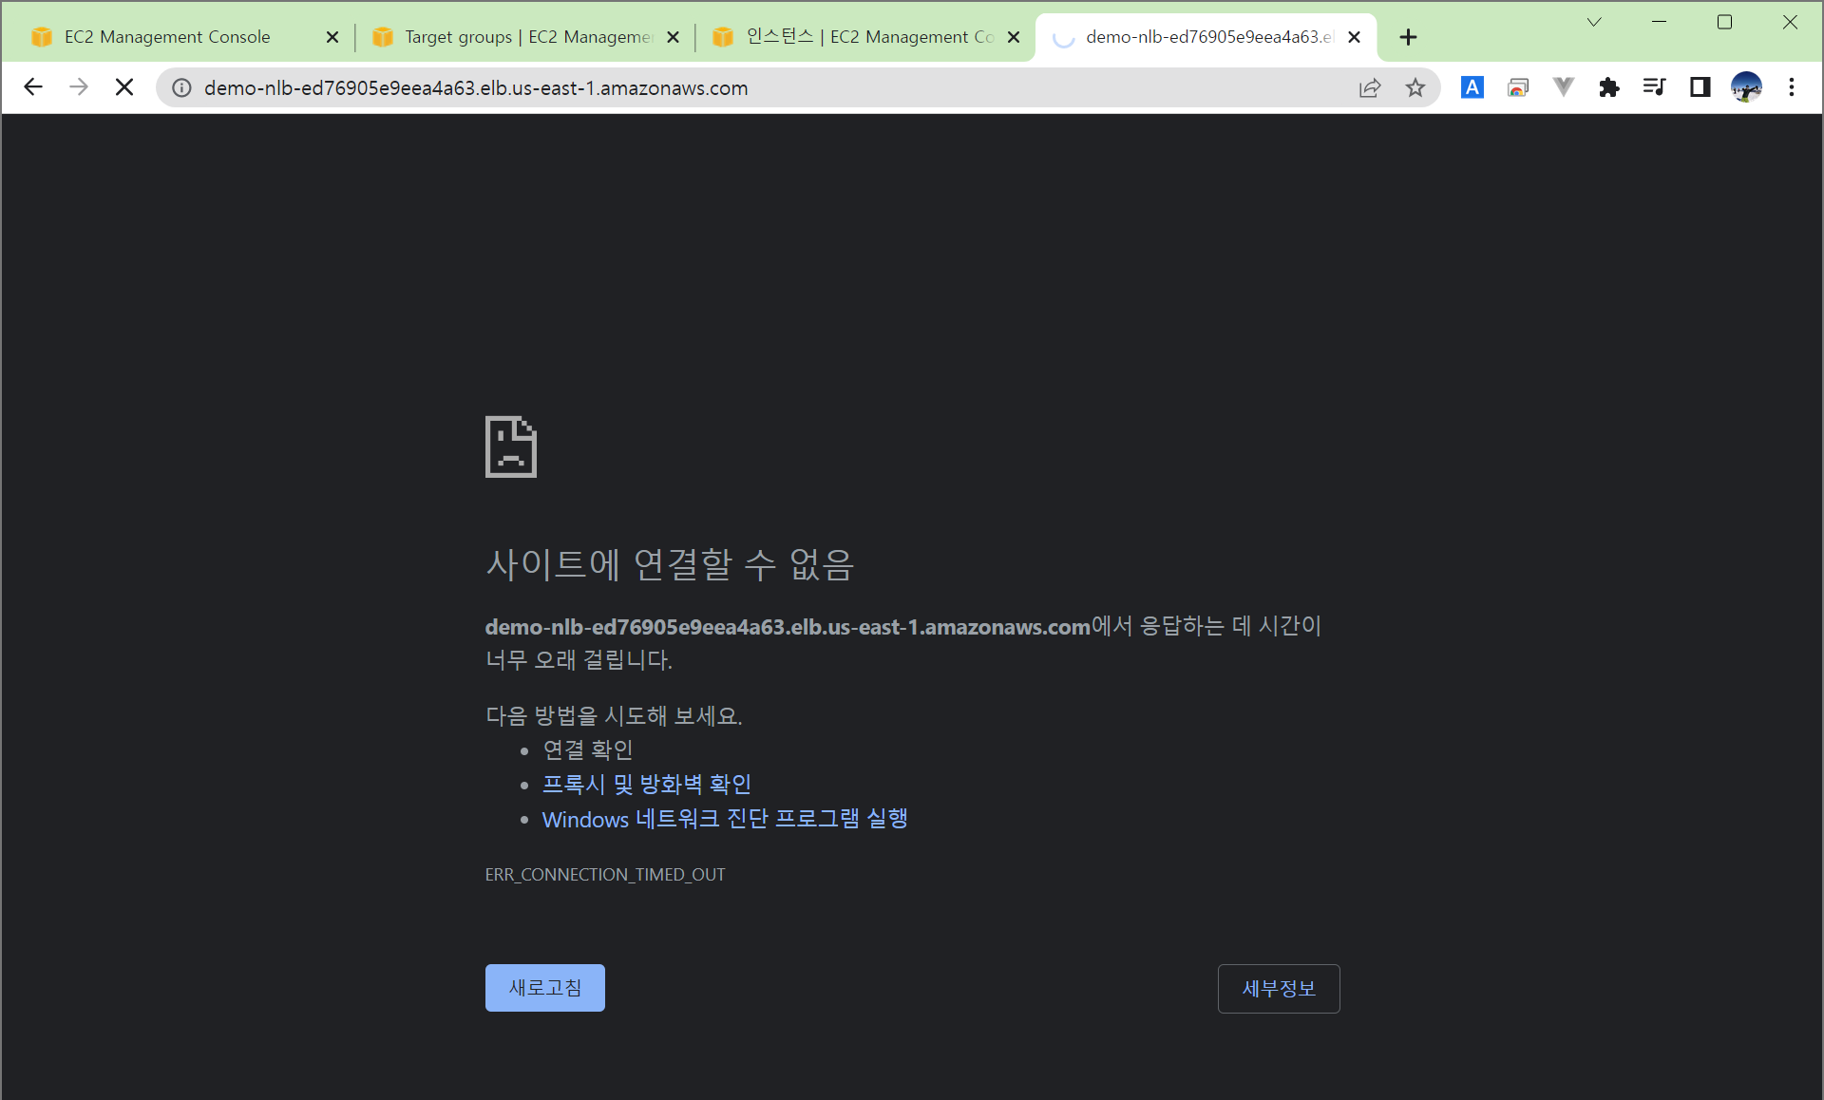Image resolution: width=1824 pixels, height=1100 pixels.
Task: Toggle the browser side panel icon
Action: (x=1700, y=87)
